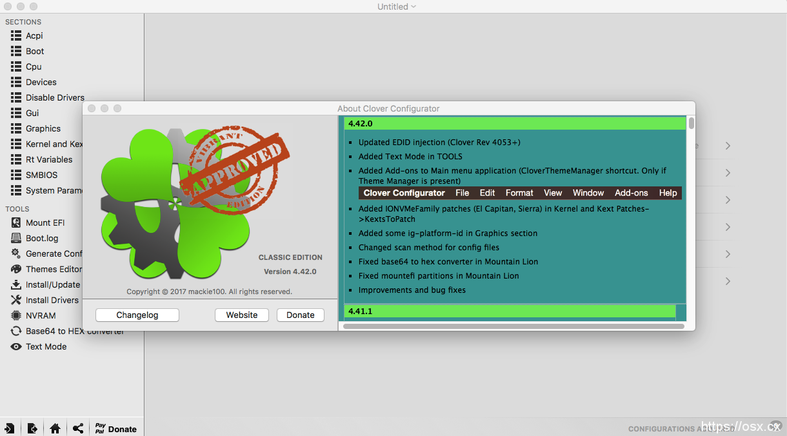This screenshot has height=436, width=787.
Task: Click the import configuration icon in bottom bar
Action: [x=10, y=428]
